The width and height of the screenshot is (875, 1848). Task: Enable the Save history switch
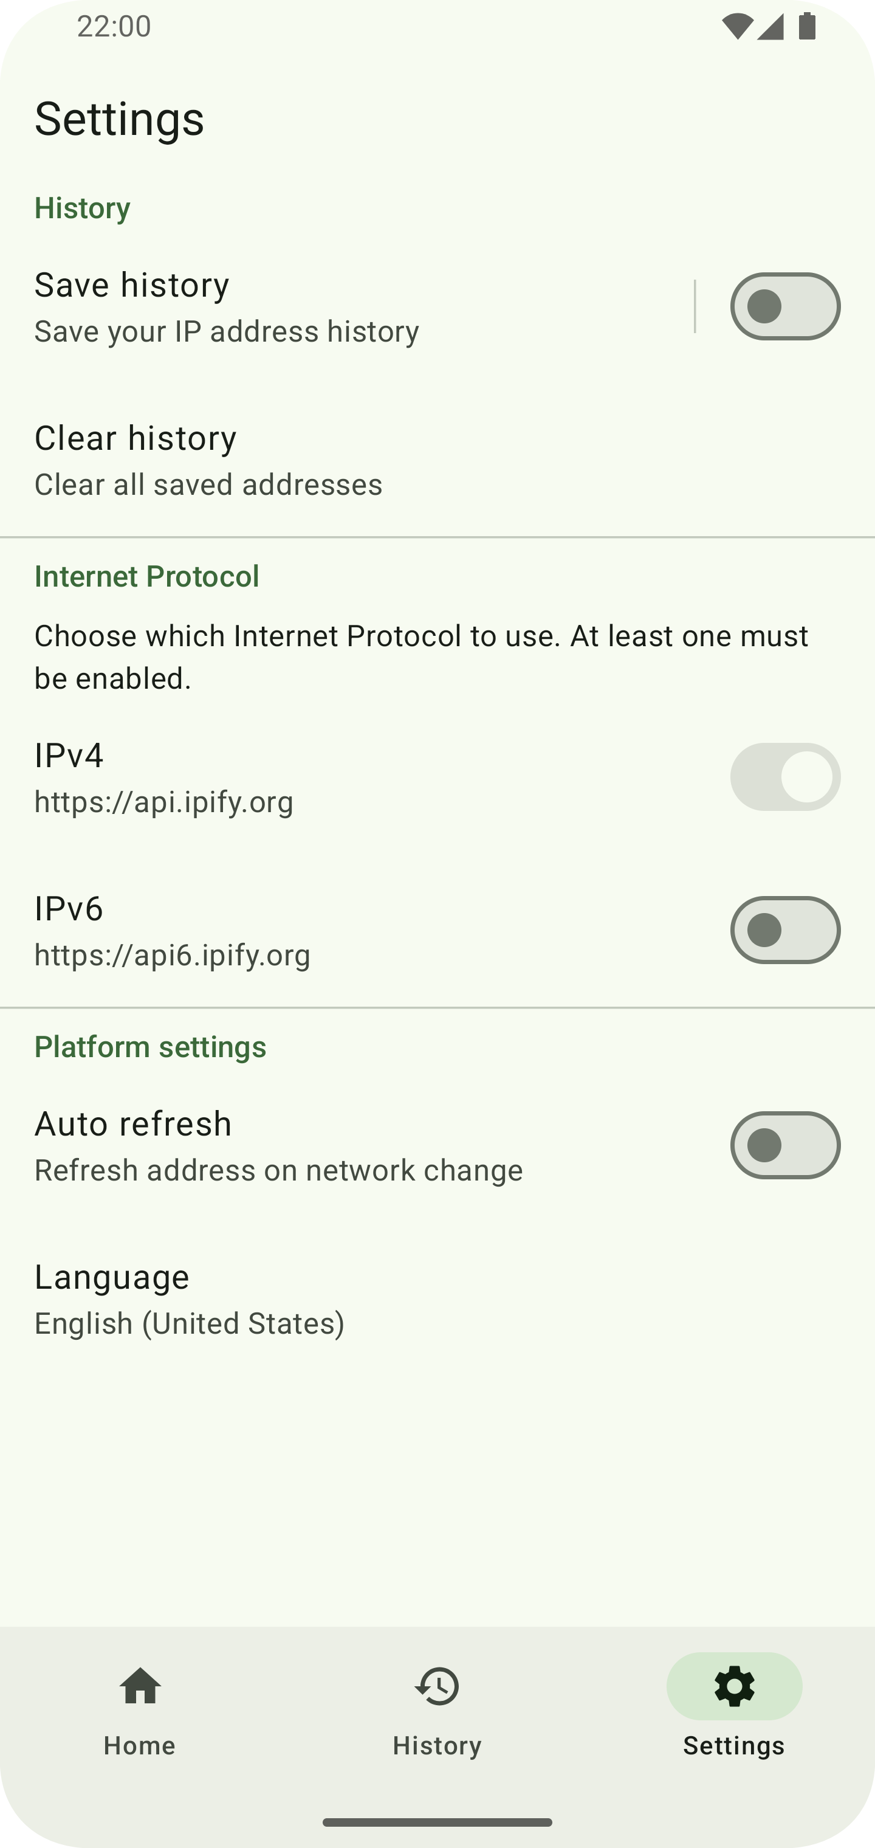[784, 306]
